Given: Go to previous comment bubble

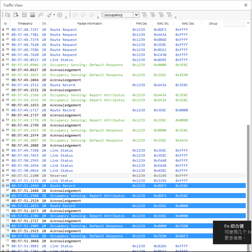Looking at the screenshot, I should [83, 15].
